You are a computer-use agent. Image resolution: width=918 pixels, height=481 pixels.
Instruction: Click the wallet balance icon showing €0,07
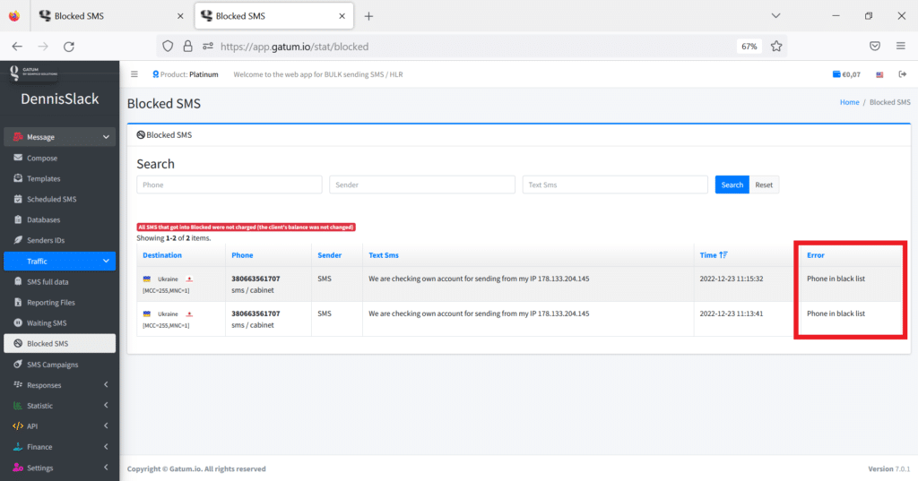837,74
